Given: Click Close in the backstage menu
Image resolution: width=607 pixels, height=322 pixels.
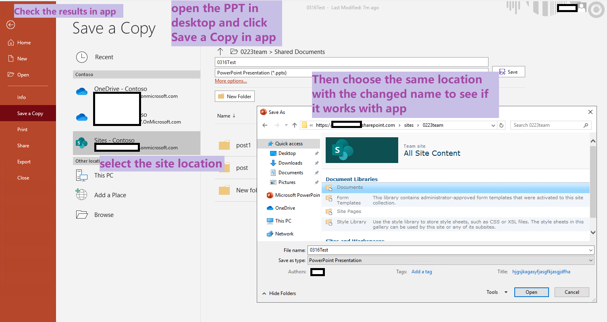Looking at the screenshot, I should 23,178.
